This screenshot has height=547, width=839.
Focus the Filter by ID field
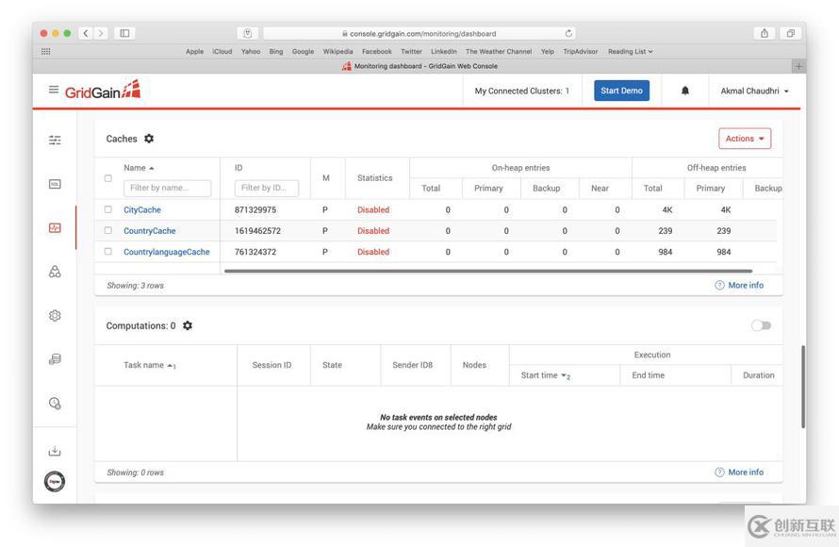tap(267, 188)
